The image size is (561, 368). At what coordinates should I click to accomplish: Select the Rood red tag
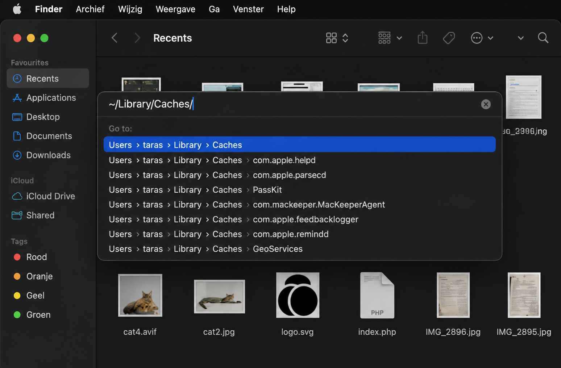tap(48, 257)
